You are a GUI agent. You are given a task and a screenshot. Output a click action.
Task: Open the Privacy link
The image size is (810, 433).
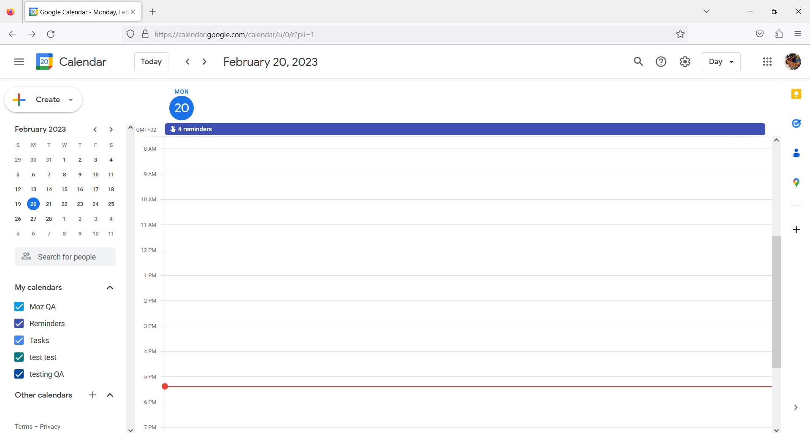pyautogui.click(x=49, y=426)
